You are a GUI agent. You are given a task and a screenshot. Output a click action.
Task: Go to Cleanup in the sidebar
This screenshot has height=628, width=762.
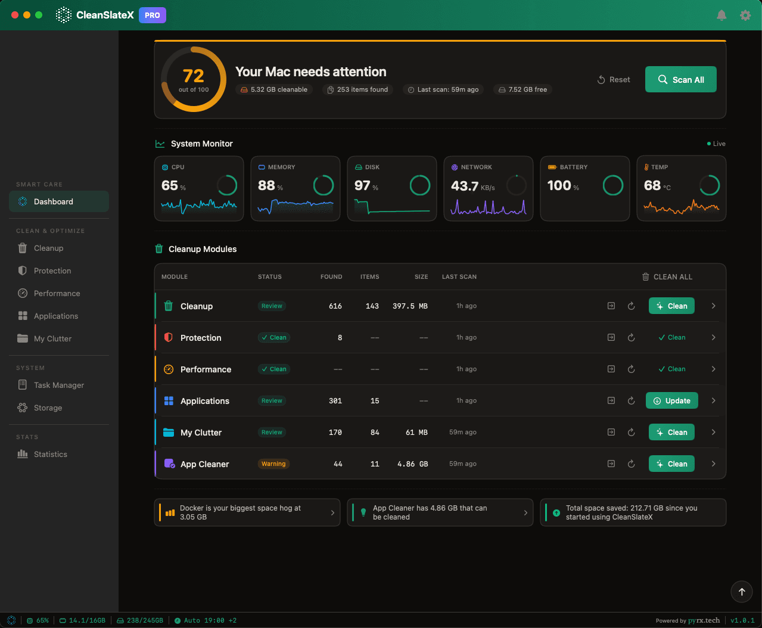pyautogui.click(x=59, y=248)
